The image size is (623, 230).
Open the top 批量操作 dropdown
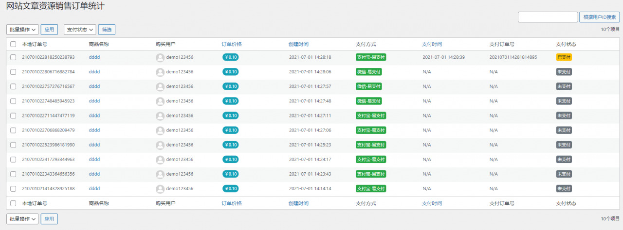click(x=22, y=30)
